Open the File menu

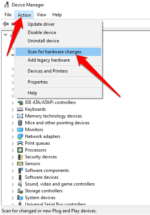(x=8, y=15)
